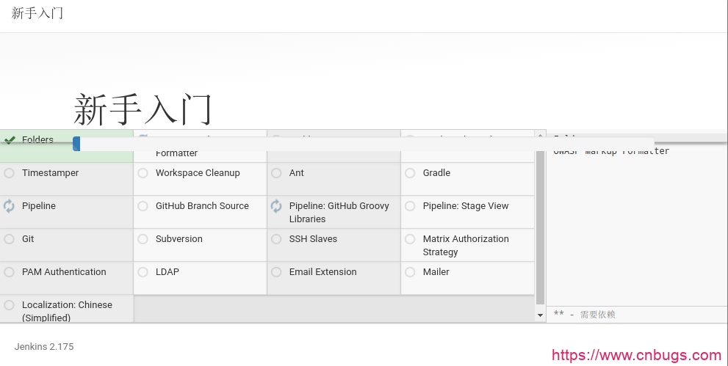Click the blue installation progress bar
This screenshot has height=366, width=728.
pos(76,144)
